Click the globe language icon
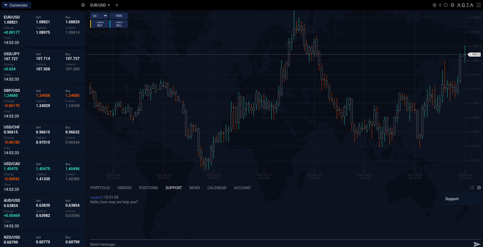The height and width of the screenshot is (247, 483). [x=434, y=5]
